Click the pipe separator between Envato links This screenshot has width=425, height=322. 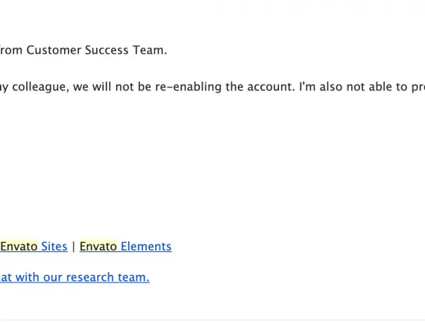point(74,247)
